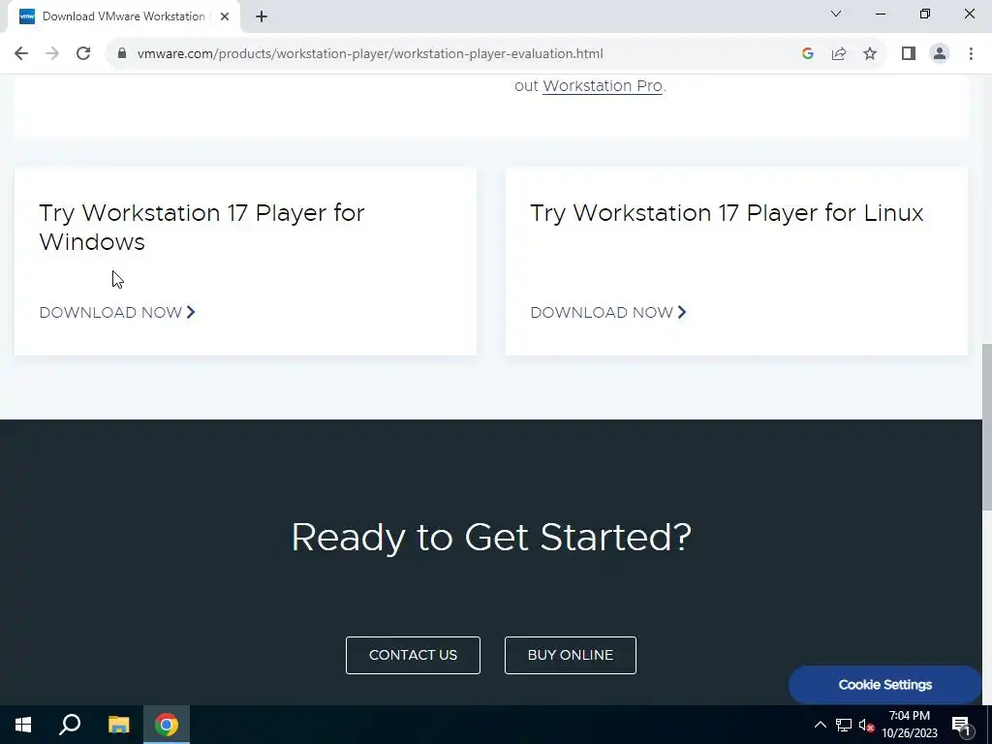Click the Buy Online button

click(x=570, y=656)
